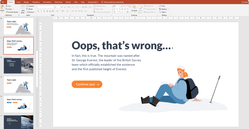Click Increase List Level icon
The image size is (249, 129).
coord(86,7)
